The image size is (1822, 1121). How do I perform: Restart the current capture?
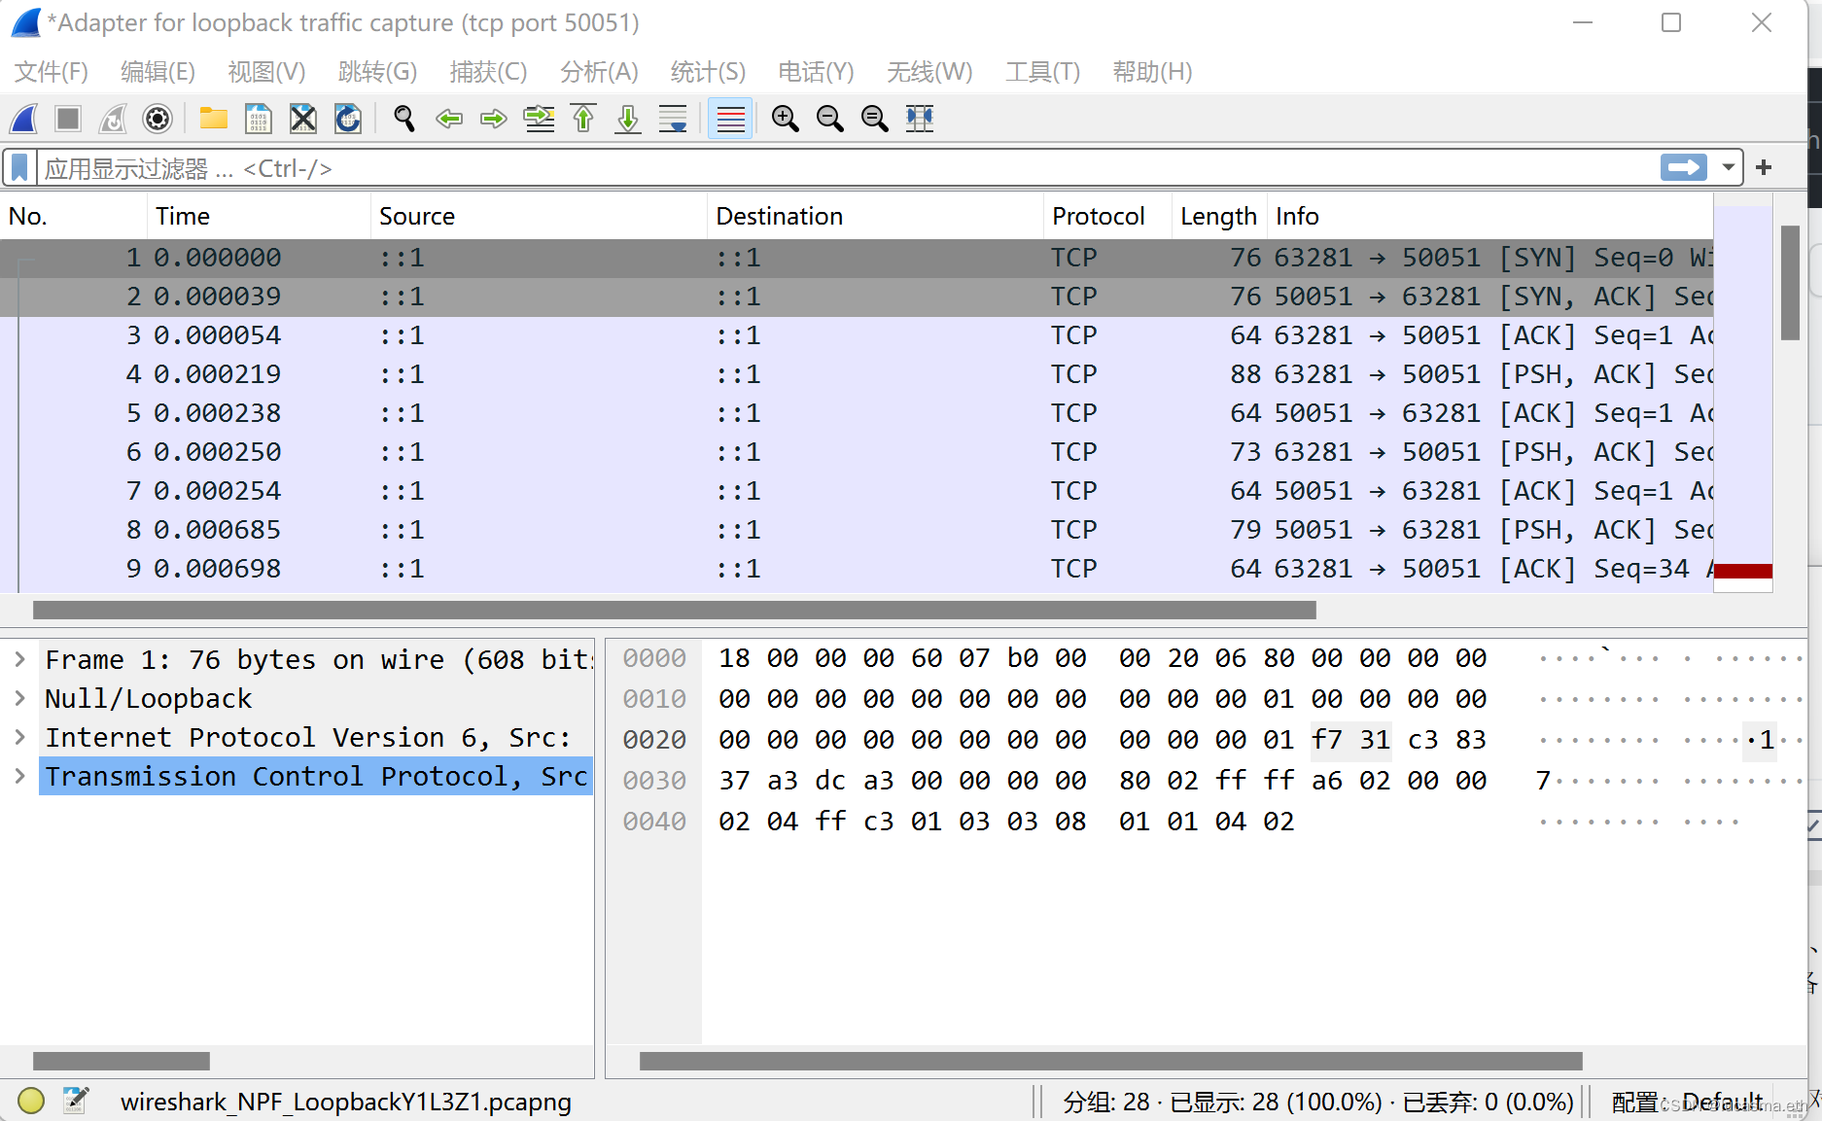tap(113, 119)
